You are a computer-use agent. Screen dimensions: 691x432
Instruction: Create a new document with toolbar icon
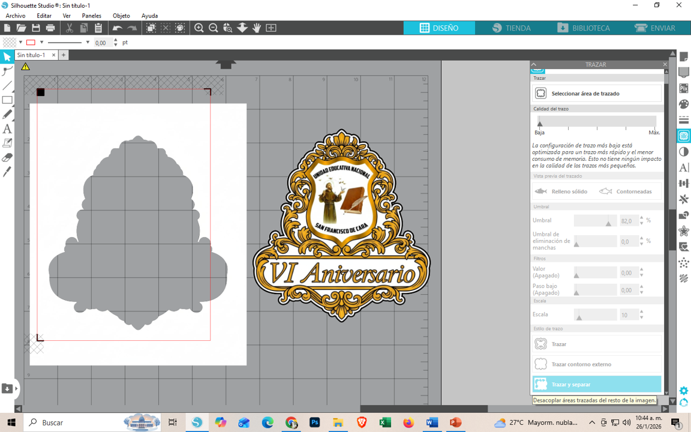point(7,28)
